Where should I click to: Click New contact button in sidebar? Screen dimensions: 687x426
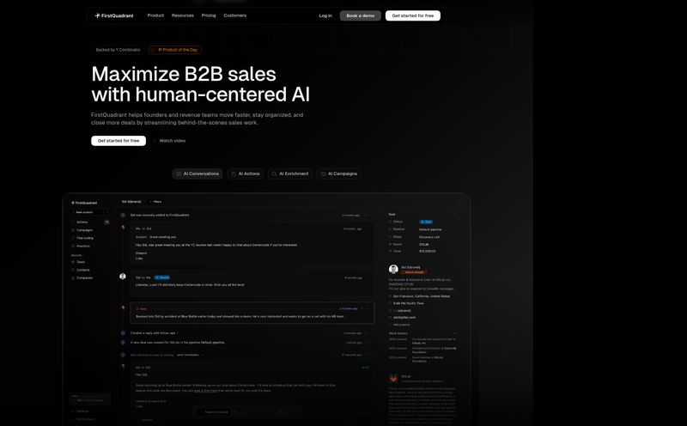(x=88, y=212)
